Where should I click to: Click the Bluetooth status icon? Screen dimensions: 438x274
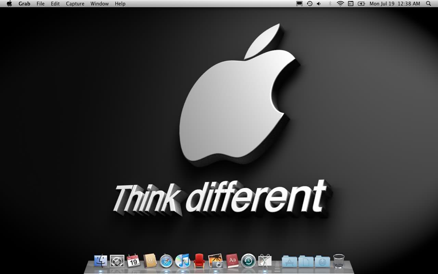coord(330,4)
